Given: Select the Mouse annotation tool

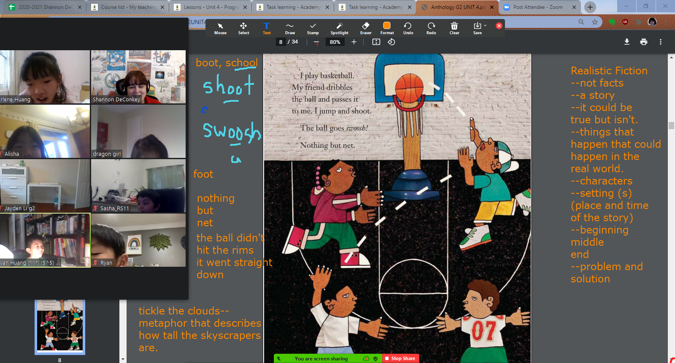Looking at the screenshot, I should [x=220, y=28].
